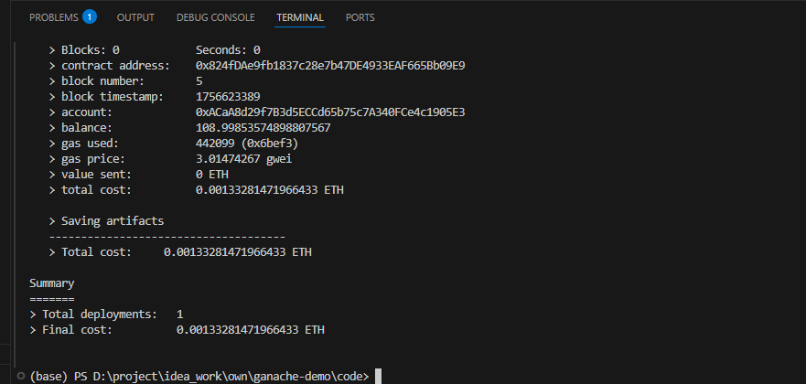Click the Total deployments count
The image size is (806, 384).
[180, 314]
